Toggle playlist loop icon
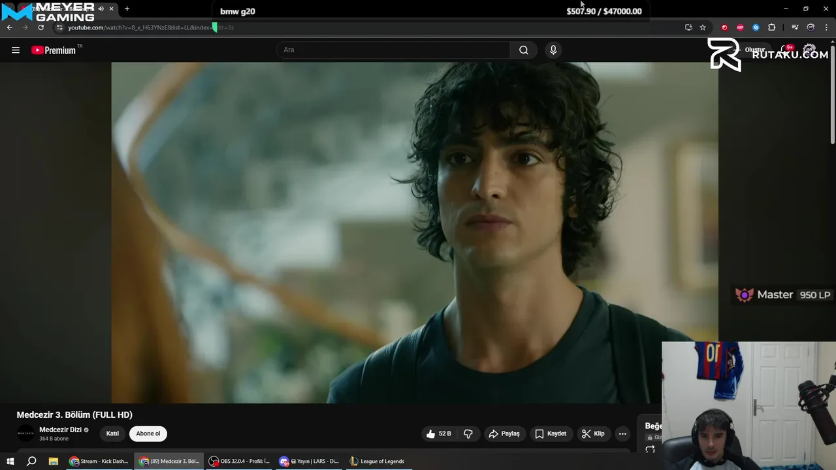836x470 pixels. coord(650,450)
